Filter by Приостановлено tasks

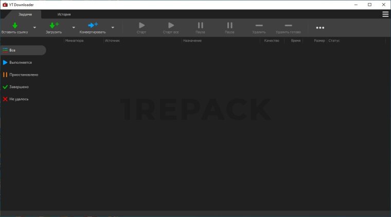coord(23,75)
